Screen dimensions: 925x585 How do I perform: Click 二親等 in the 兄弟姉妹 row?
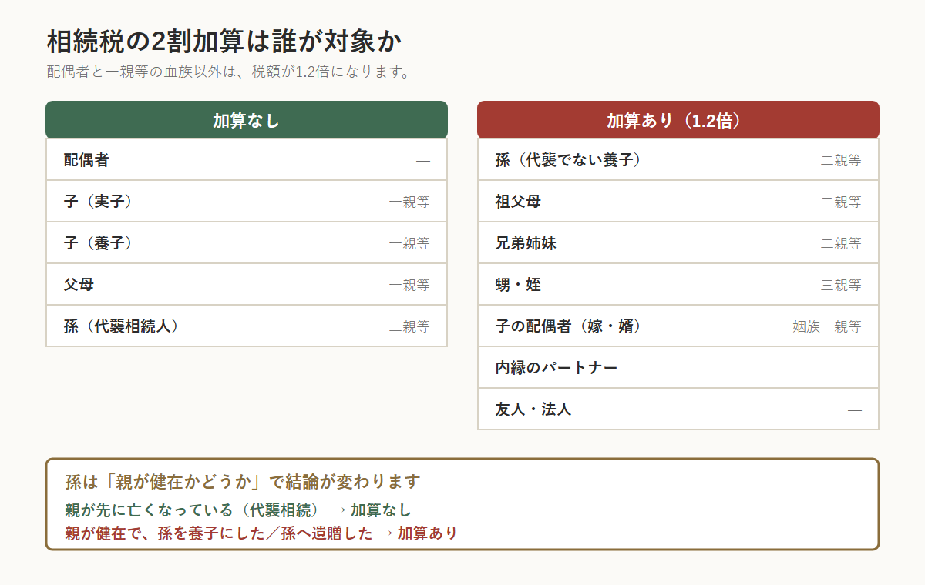[841, 244]
